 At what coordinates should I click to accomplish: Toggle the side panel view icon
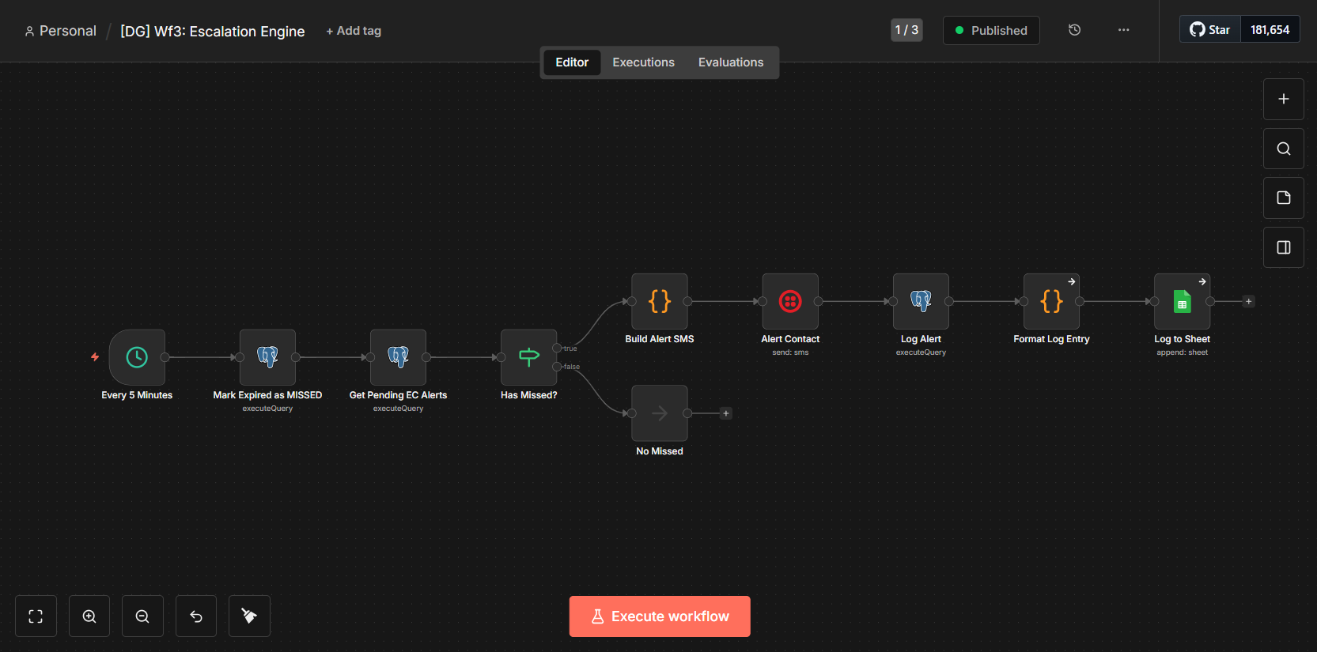1283,247
